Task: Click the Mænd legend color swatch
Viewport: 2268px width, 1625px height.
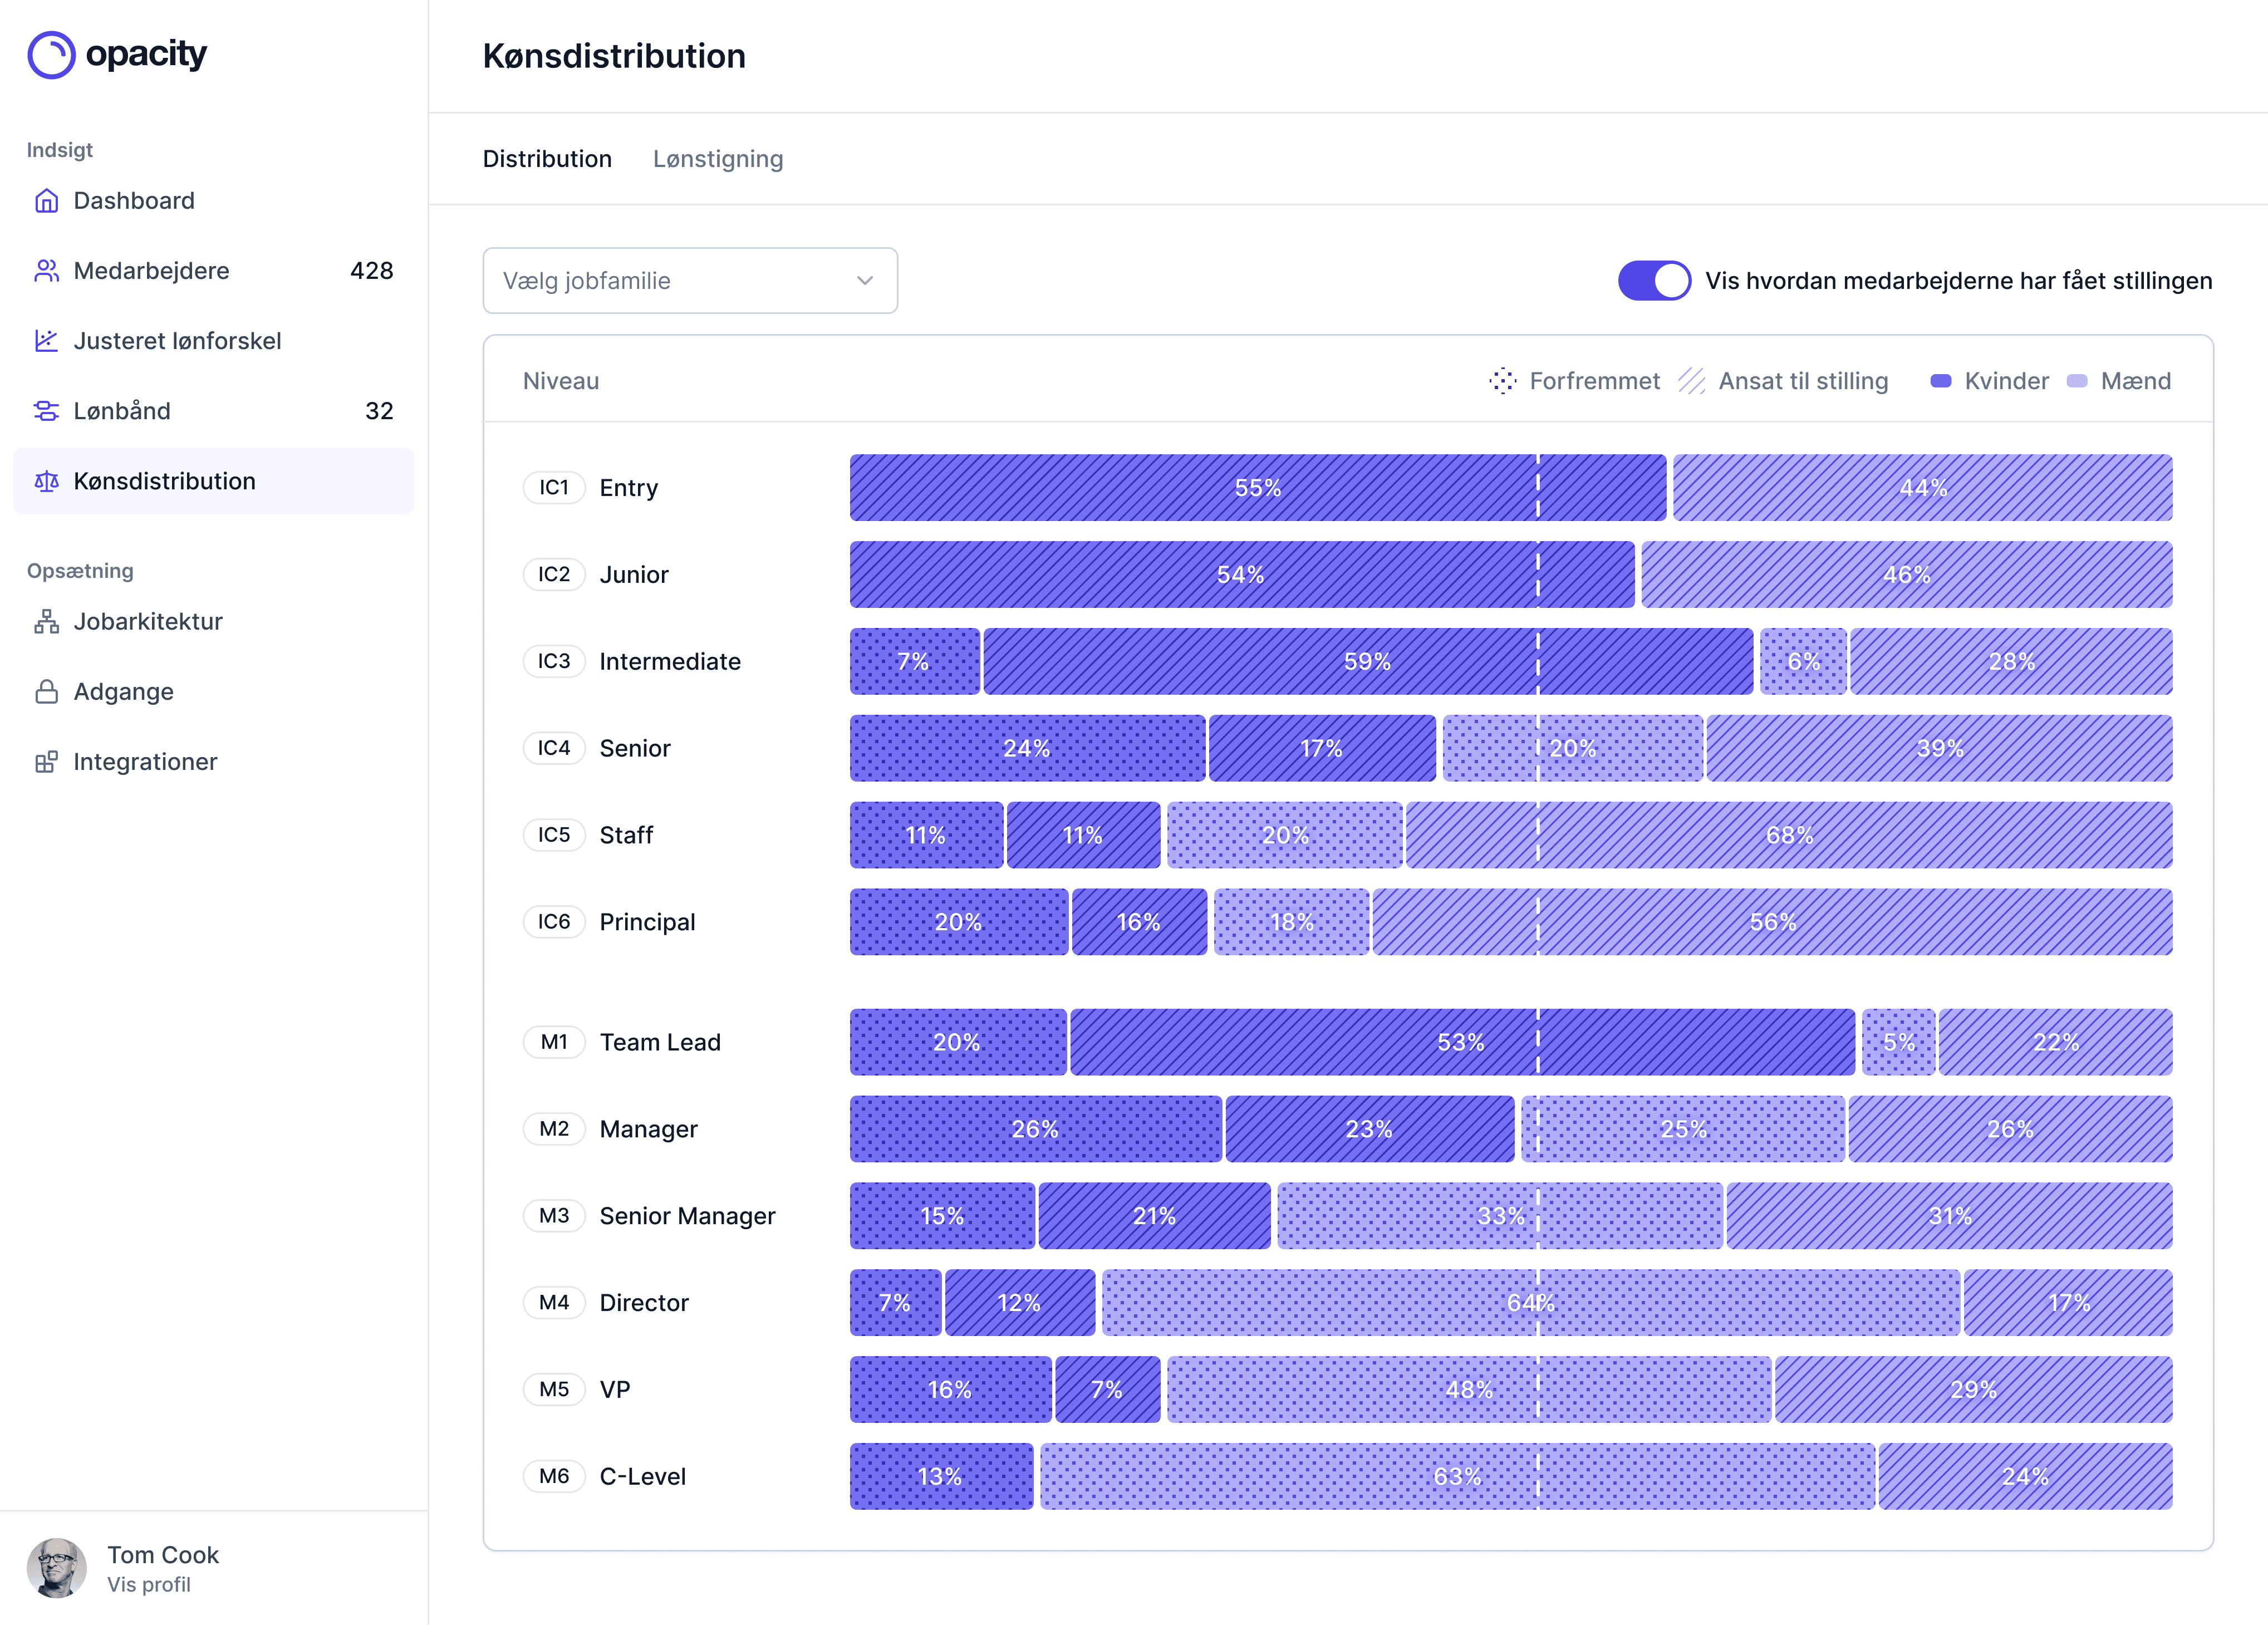Action: [x=2077, y=380]
